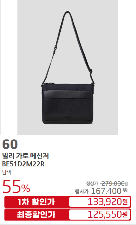Open the 빌리 가로 메신저 product title
136x225 pixels.
(x=26, y=156)
